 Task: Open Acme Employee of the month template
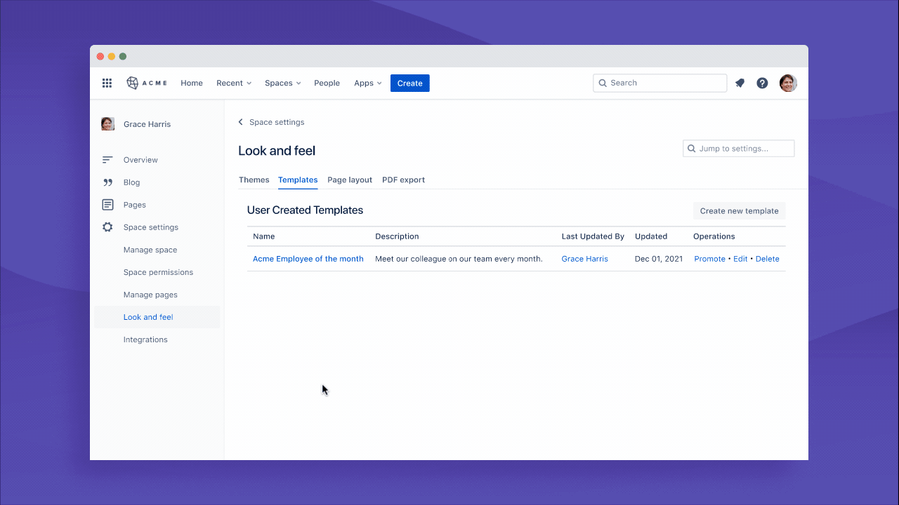coord(308,259)
